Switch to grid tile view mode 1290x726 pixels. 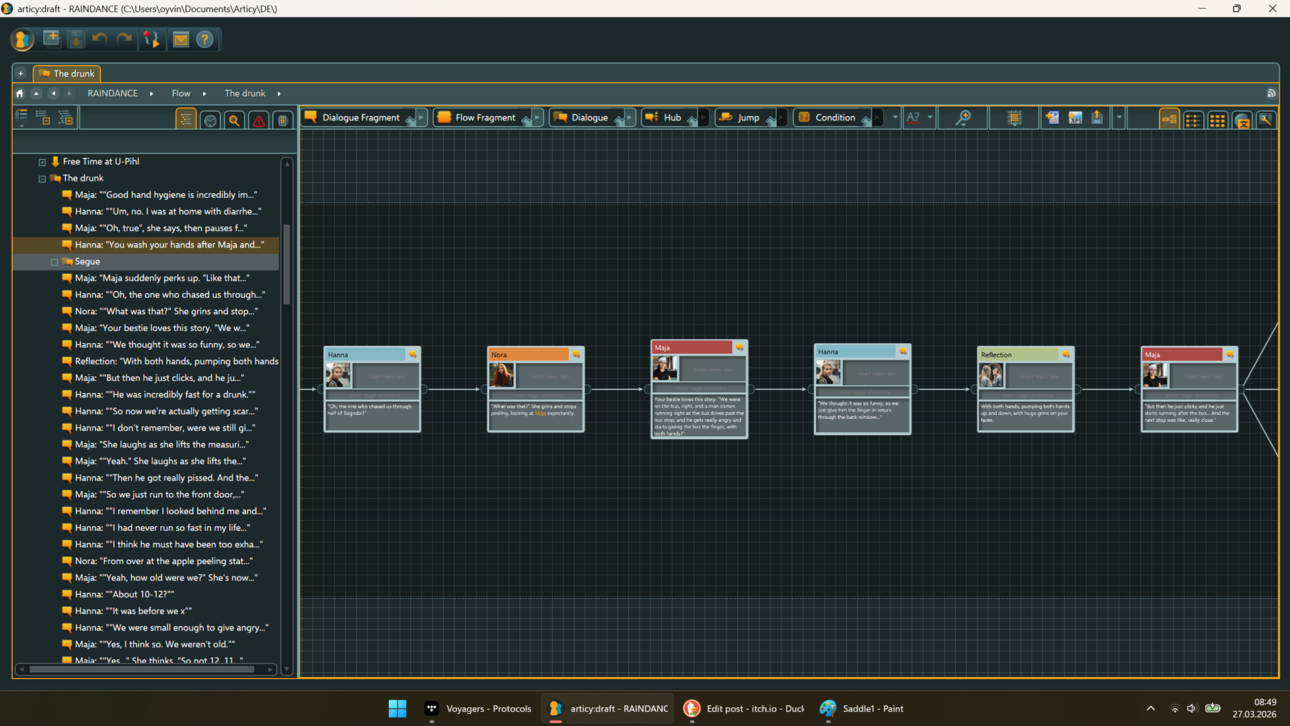[x=1217, y=120]
